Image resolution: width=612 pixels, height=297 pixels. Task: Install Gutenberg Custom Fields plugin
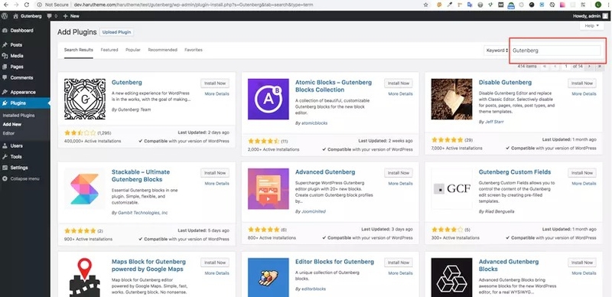coord(582,173)
